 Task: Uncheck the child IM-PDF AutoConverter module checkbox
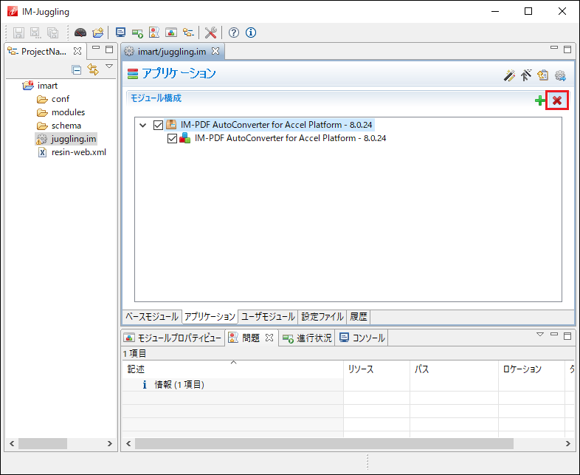pyautogui.click(x=173, y=138)
